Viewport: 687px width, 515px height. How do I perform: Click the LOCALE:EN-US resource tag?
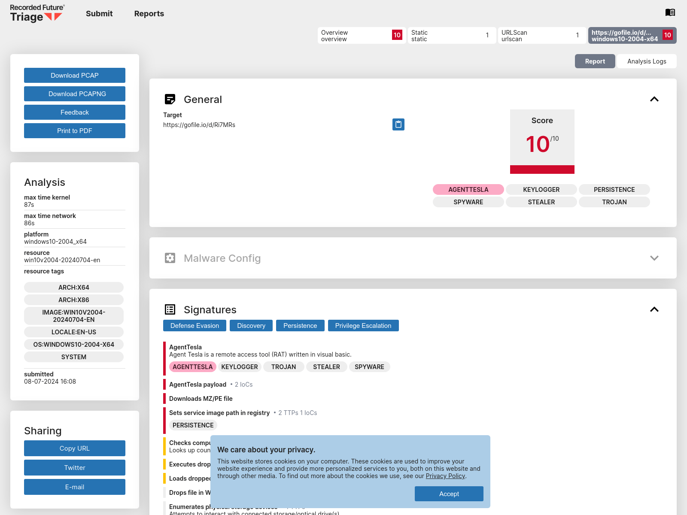tap(74, 332)
